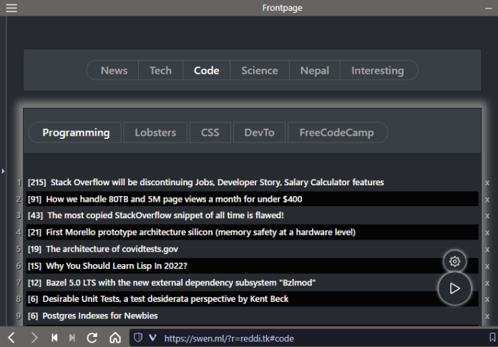498x347 pixels.
Task: Dismiss the Stack Overflow Jobs story with x
Action: click(487, 183)
